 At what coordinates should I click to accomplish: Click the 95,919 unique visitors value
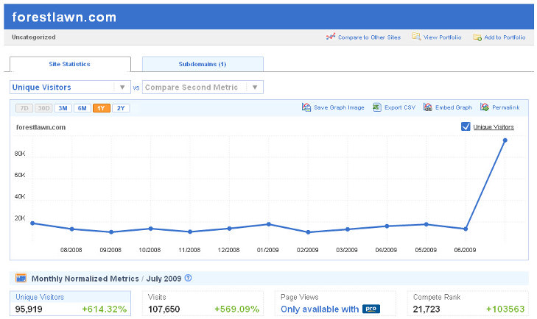(x=29, y=309)
